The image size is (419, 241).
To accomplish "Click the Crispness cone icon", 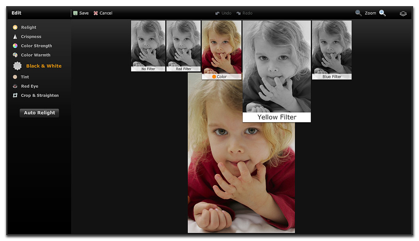I will pos(15,36).
